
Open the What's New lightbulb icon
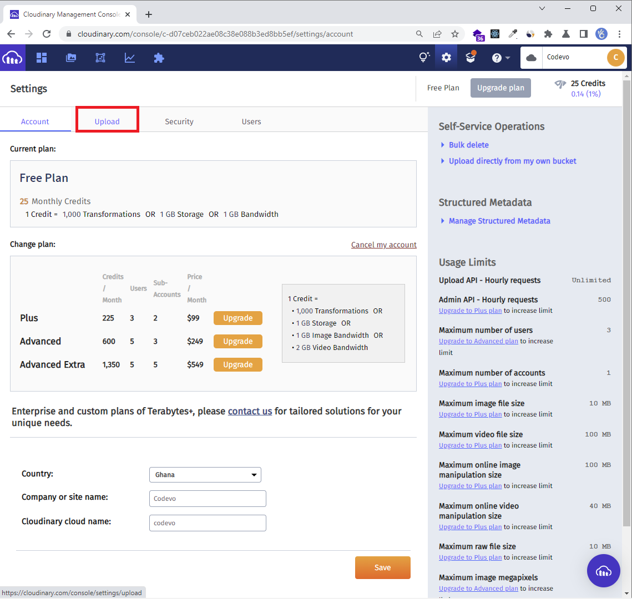point(423,57)
